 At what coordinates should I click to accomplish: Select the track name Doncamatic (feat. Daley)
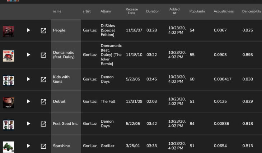[x=64, y=55]
